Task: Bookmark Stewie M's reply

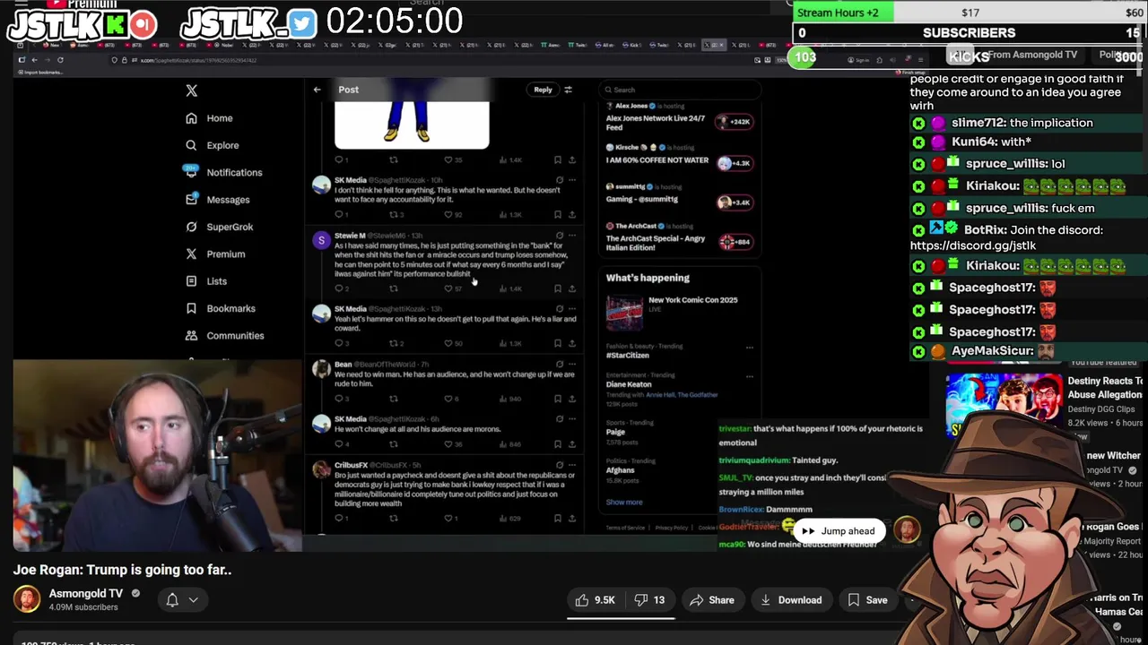Action: 558,288
